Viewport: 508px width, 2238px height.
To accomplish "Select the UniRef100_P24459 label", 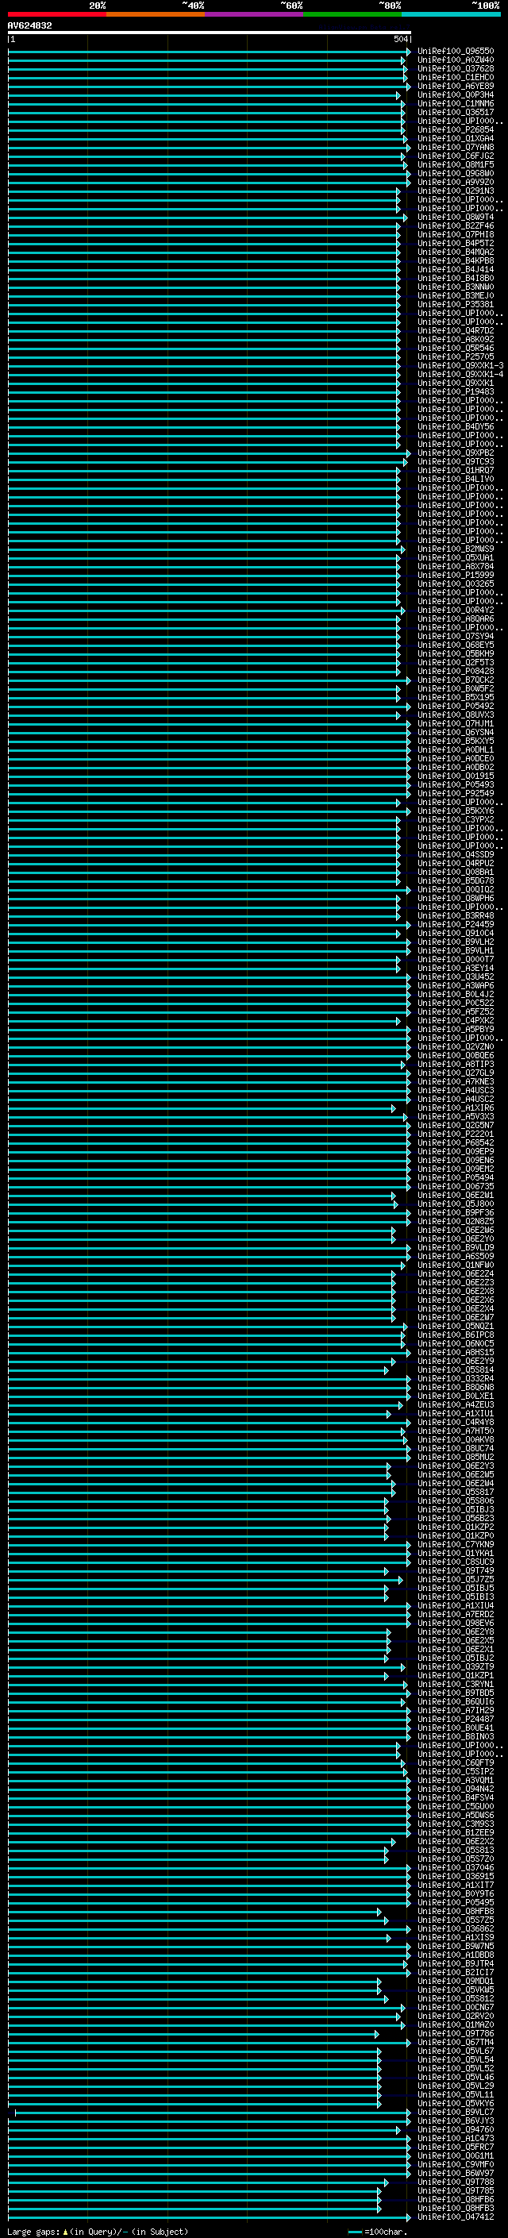I will click(x=456, y=923).
